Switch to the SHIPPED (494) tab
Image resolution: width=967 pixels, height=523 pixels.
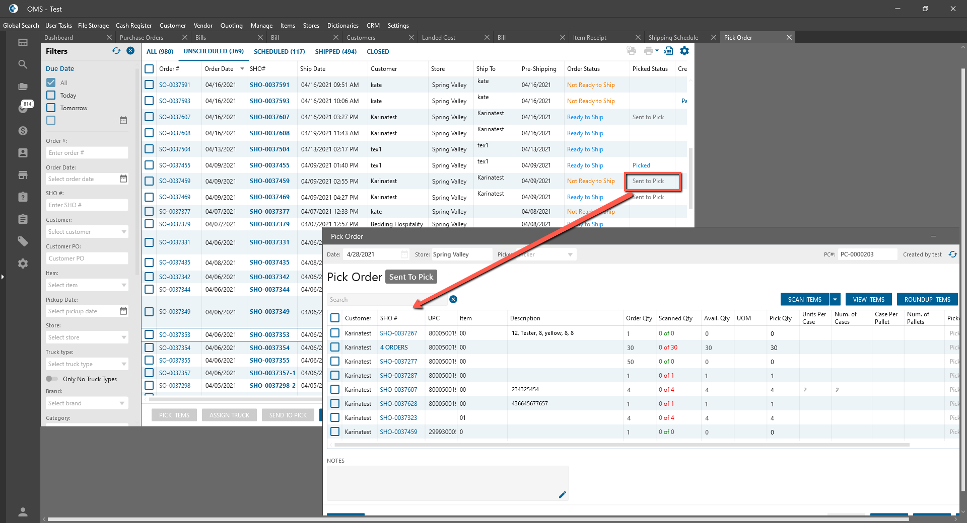pyautogui.click(x=336, y=51)
